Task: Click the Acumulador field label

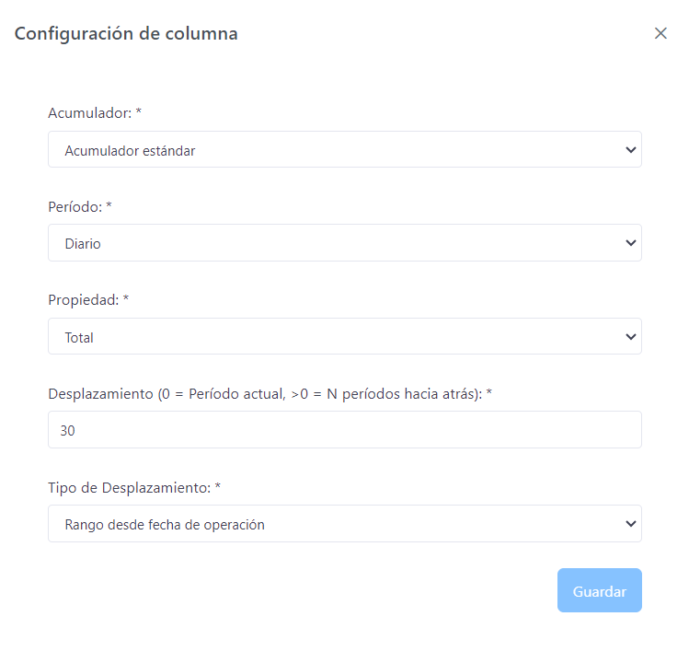Action: pos(95,113)
